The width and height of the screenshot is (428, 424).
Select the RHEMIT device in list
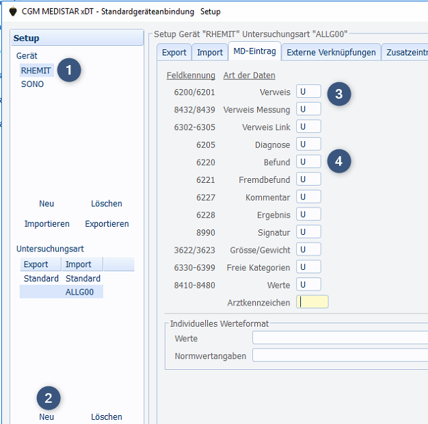click(x=36, y=71)
